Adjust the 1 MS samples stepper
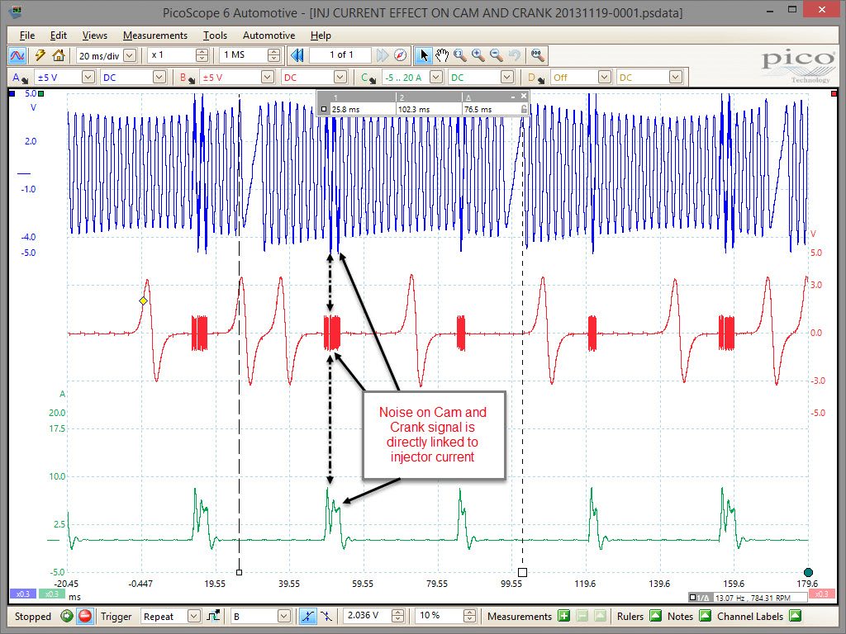The image size is (846, 634). coord(274,55)
